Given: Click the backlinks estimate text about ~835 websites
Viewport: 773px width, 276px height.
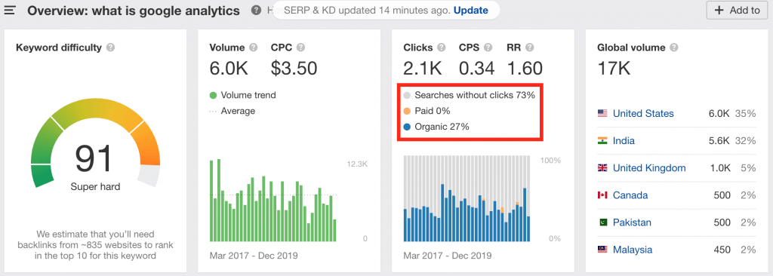Looking at the screenshot, I should coord(95,245).
